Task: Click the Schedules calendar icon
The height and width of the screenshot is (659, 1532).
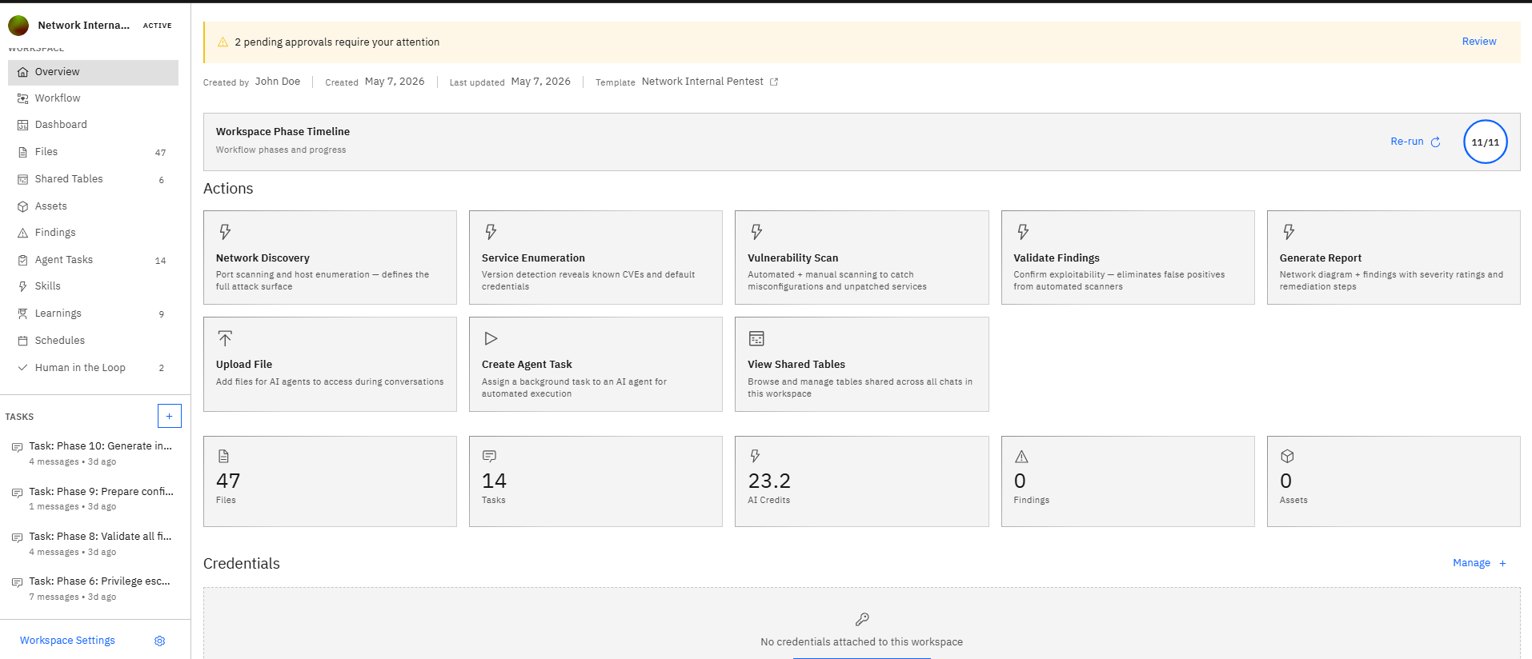Action: (23, 341)
